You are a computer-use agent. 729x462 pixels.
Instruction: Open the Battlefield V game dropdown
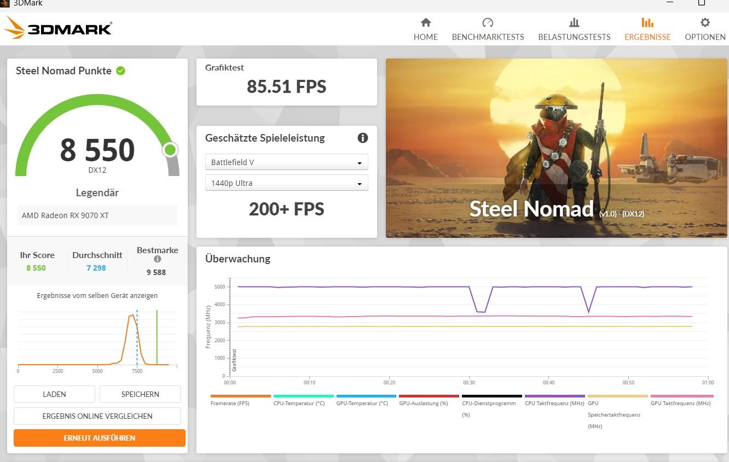click(287, 162)
